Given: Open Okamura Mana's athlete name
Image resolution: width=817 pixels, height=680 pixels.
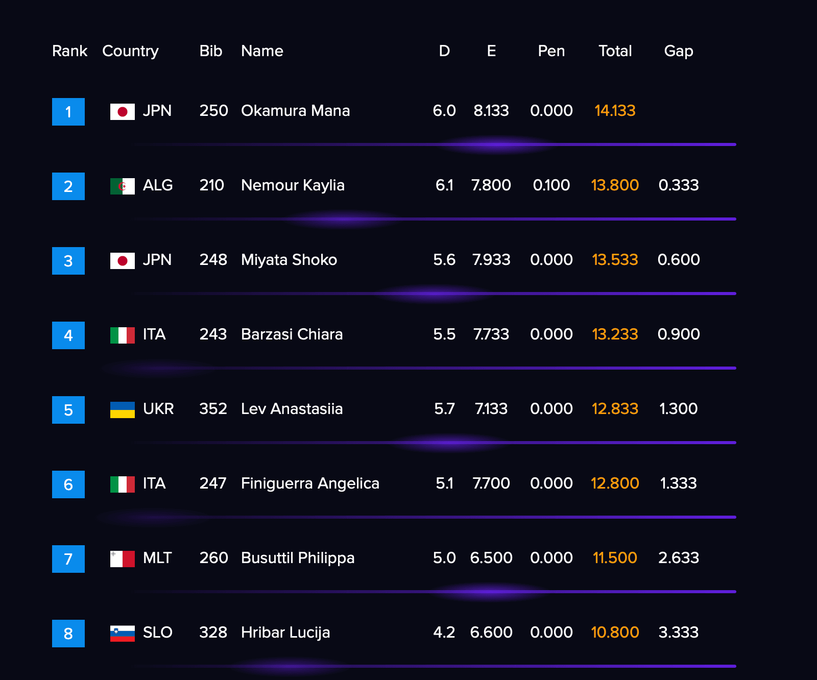Looking at the screenshot, I should (x=295, y=111).
